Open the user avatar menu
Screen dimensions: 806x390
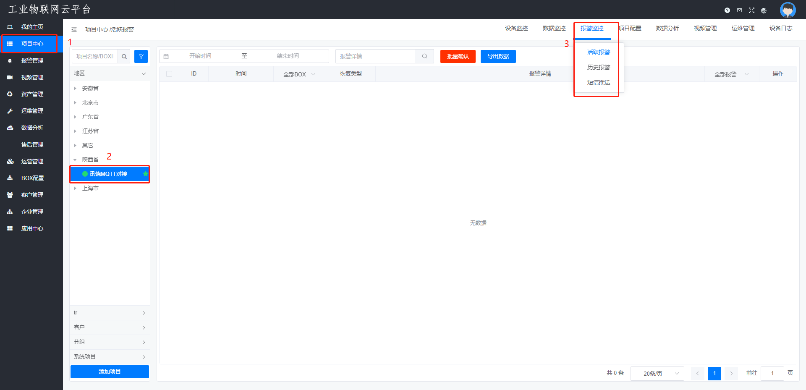(788, 10)
